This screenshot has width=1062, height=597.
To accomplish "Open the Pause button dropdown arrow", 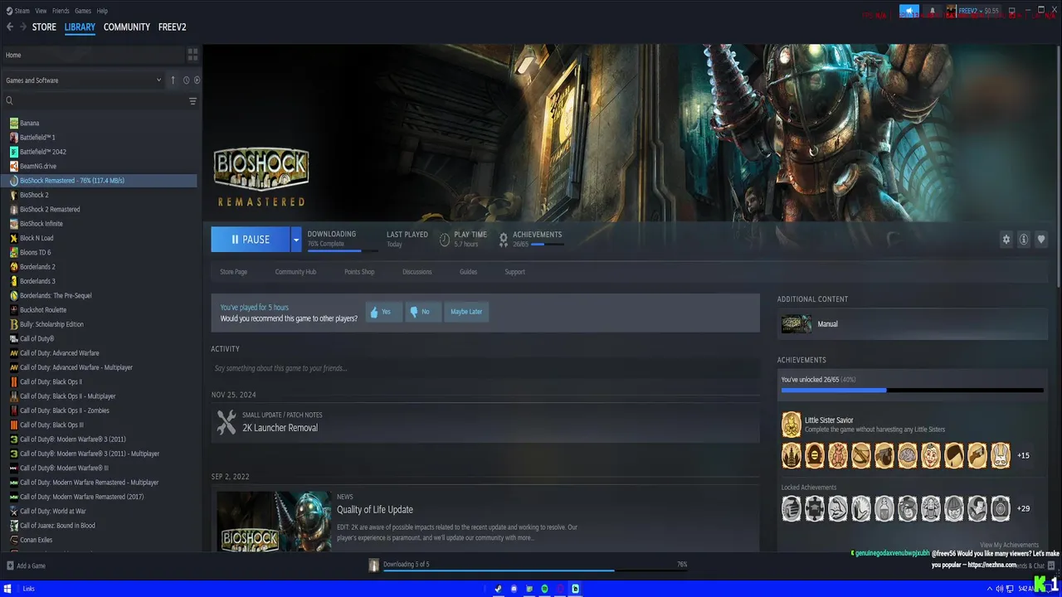I will click(x=295, y=240).
